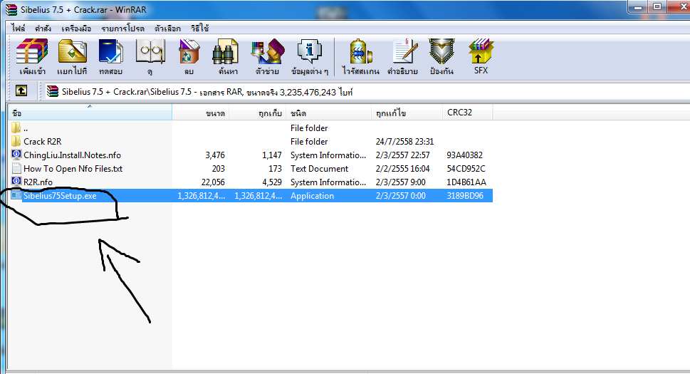The width and height of the screenshot is (690, 374).
Task: Select ChingLiu.Install.Notes.nfo file name
Action: [x=72, y=155]
